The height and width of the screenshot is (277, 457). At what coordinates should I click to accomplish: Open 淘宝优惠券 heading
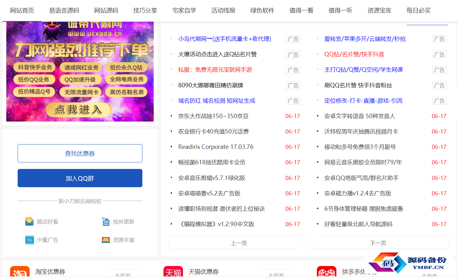tap(50, 272)
